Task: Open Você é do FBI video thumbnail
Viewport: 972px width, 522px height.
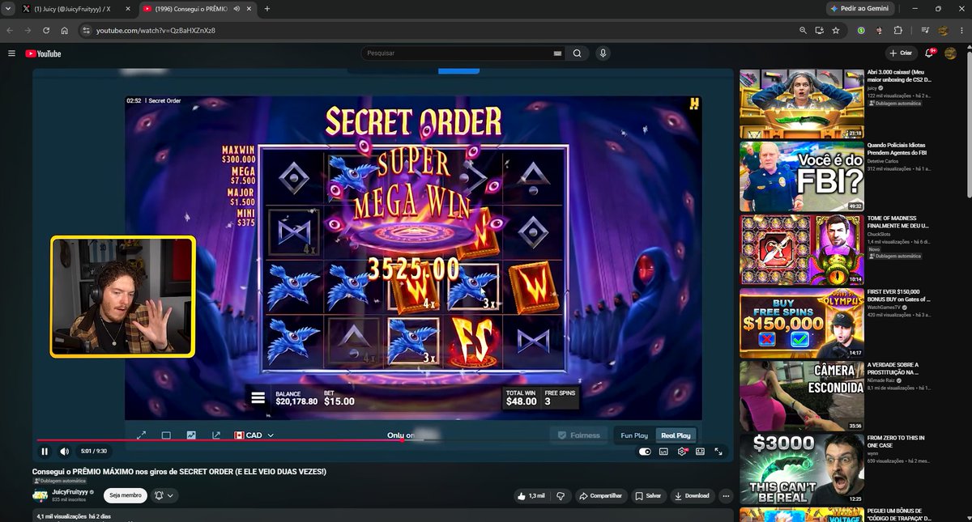Action: tap(801, 176)
